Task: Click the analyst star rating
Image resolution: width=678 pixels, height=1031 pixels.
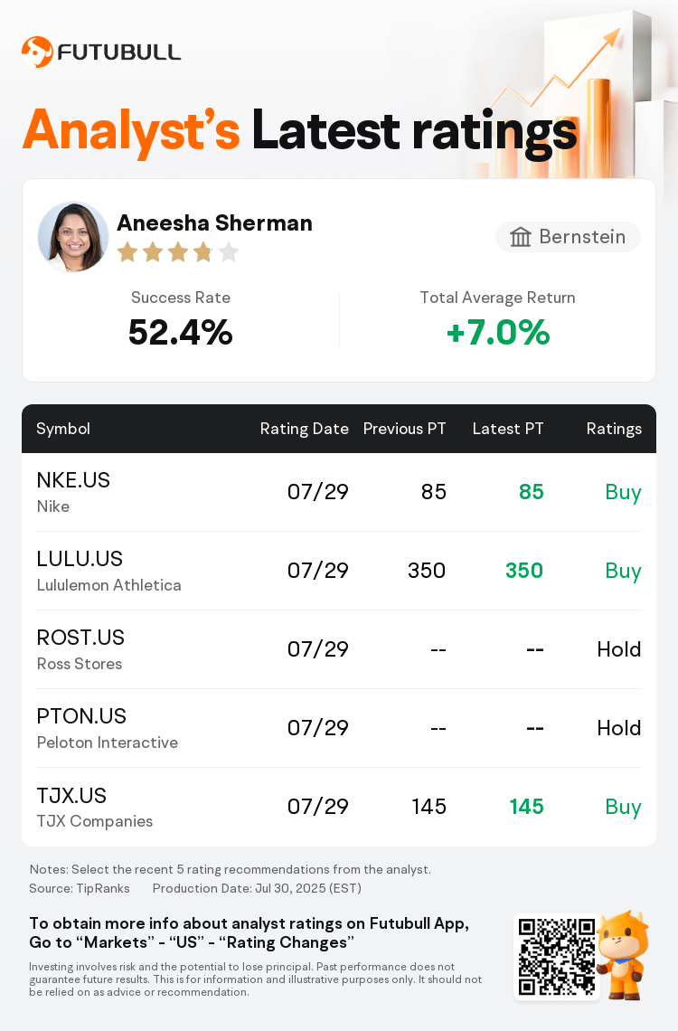Action: point(178,252)
